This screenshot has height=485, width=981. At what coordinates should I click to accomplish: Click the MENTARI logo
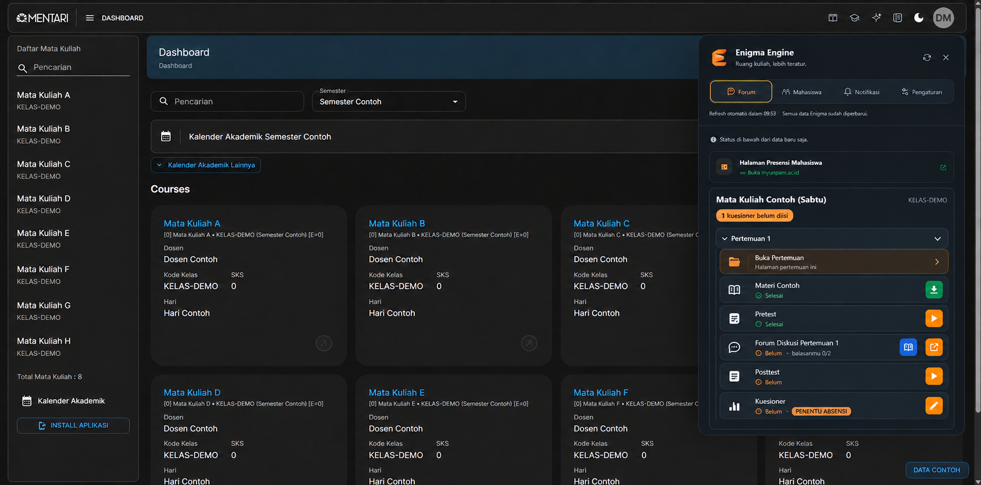tap(42, 18)
